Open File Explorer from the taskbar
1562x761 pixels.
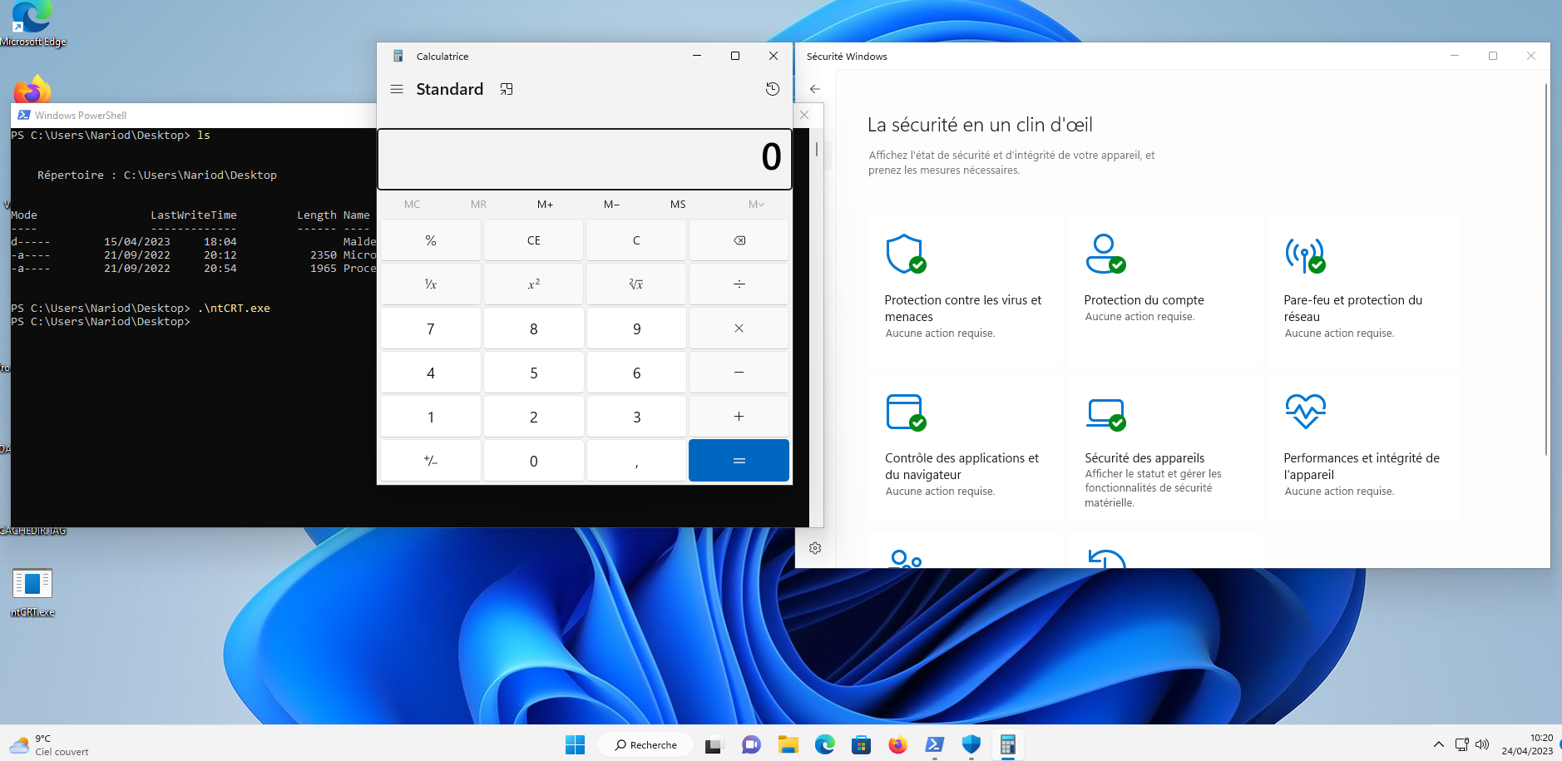[788, 744]
